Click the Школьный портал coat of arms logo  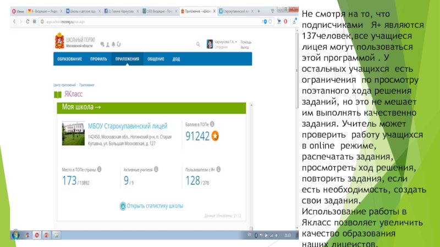click(x=59, y=41)
